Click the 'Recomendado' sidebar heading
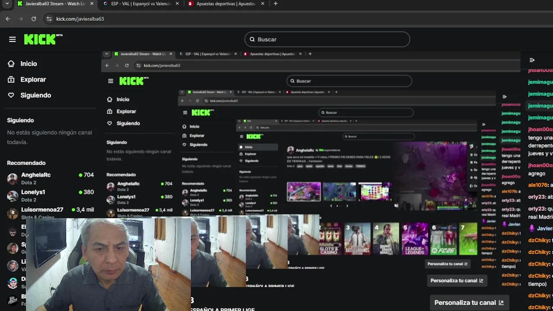 click(x=26, y=163)
